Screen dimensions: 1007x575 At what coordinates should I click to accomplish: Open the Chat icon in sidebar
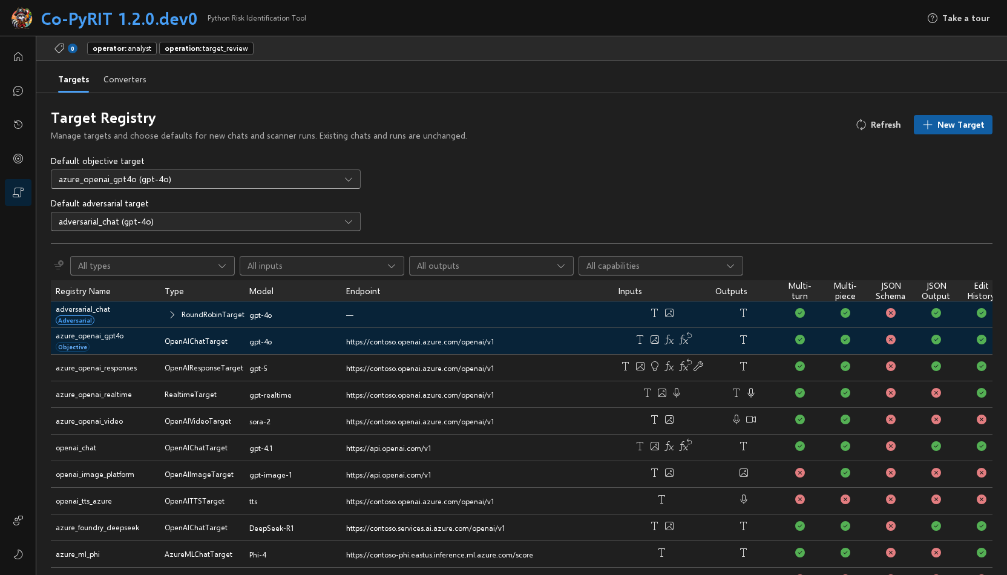click(18, 91)
